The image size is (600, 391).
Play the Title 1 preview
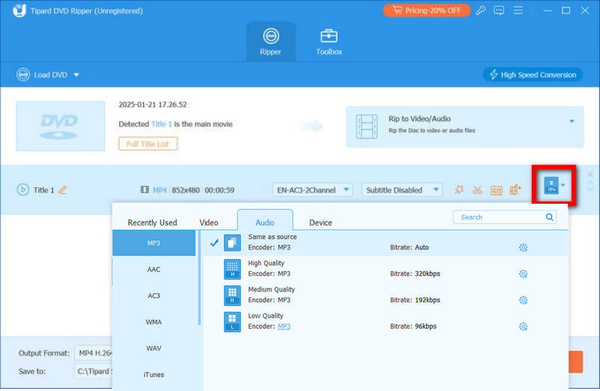pyautogui.click(x=22, y=190)
